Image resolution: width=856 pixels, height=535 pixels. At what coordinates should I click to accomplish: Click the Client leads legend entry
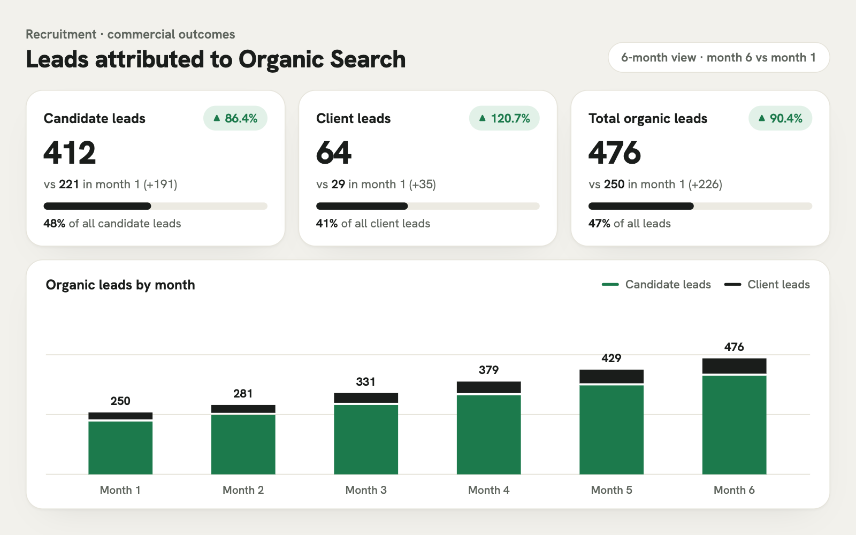coord(767,285)
